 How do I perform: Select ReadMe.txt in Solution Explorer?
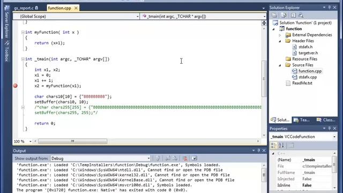(302, 83)
